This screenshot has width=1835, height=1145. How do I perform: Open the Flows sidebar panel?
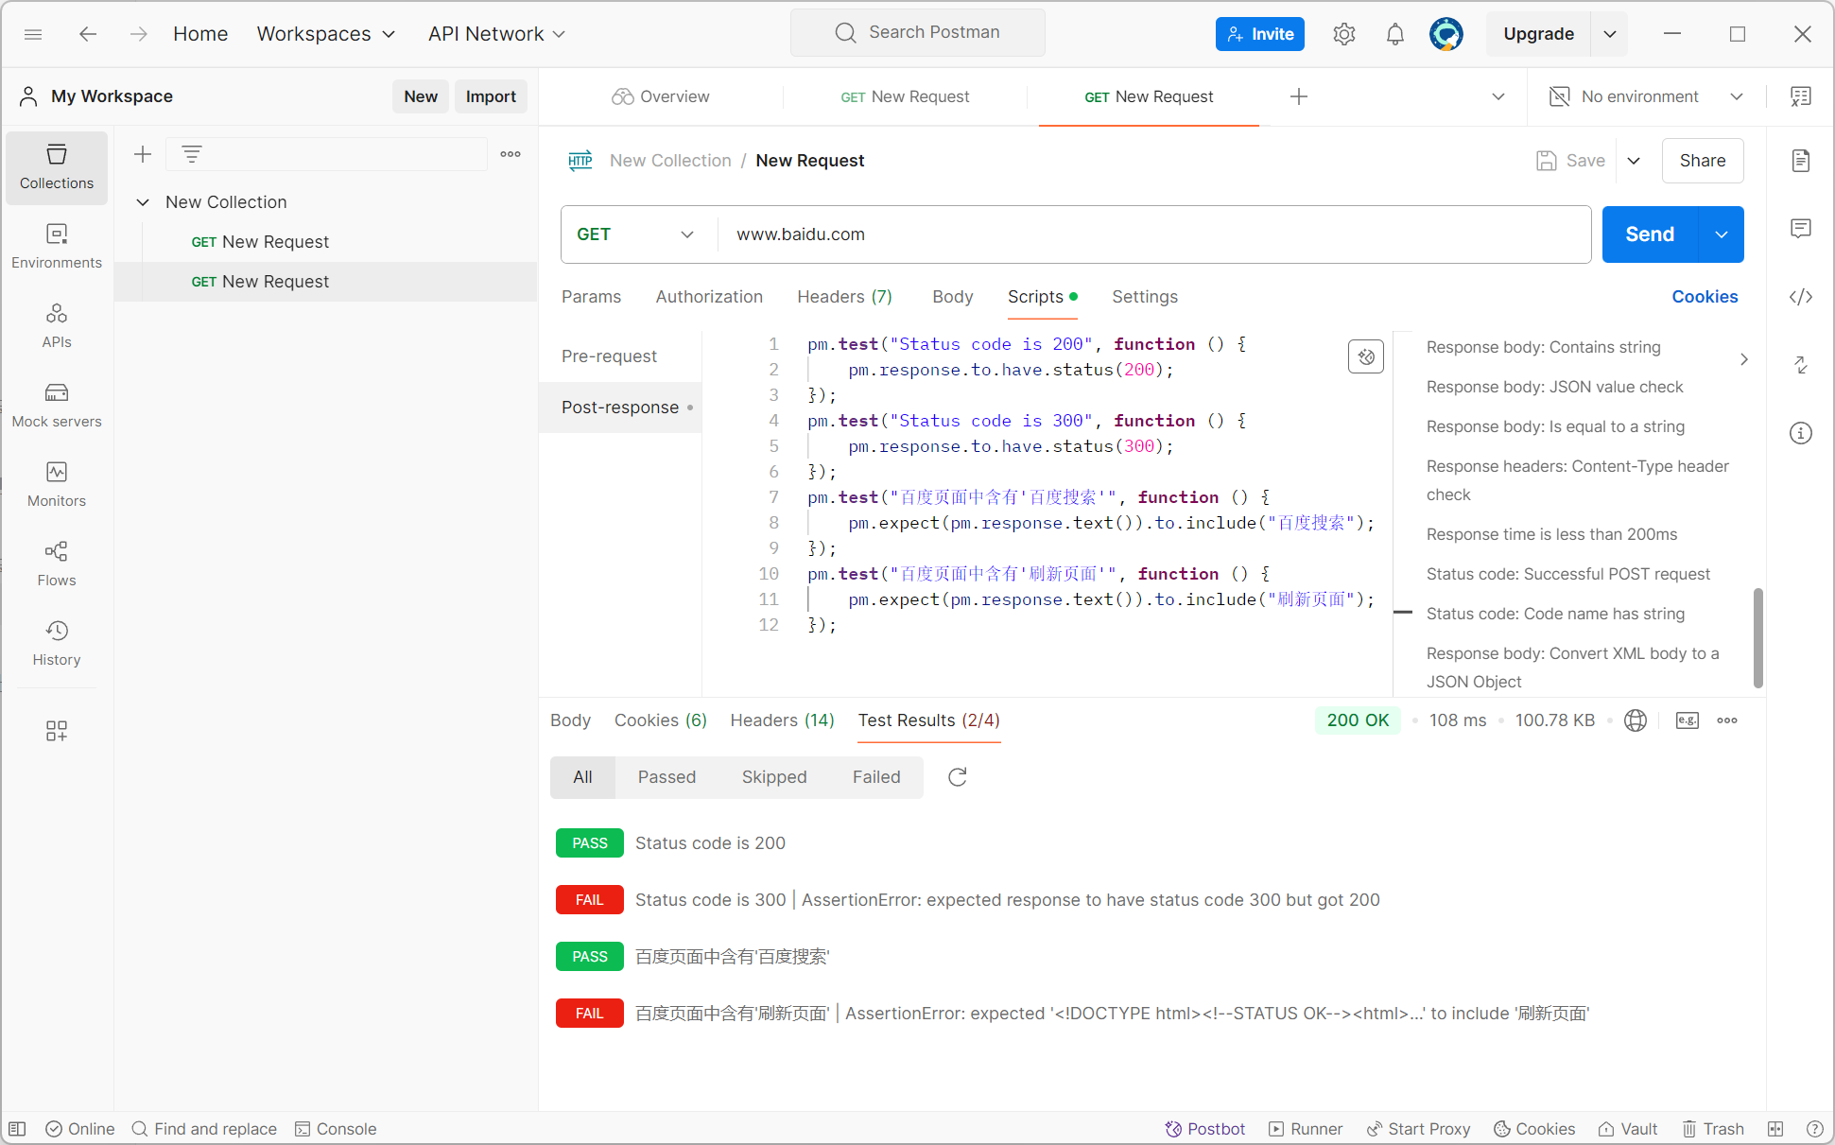(57, 564)
